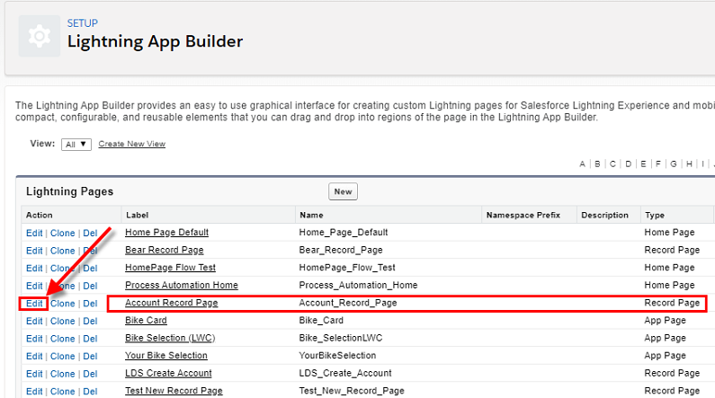Clone the Bear Record Page
715x398 pixels.
62,251
